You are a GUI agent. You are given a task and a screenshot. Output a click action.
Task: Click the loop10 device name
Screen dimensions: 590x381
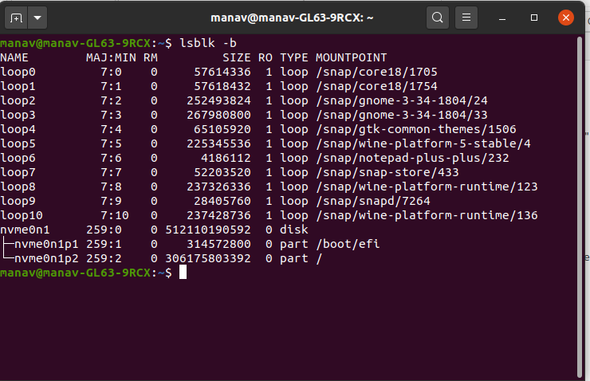tap(22, 215)
